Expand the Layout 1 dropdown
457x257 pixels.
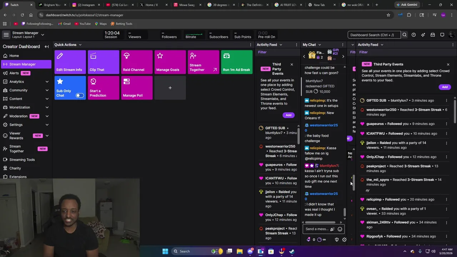click(x=42, y=35)
